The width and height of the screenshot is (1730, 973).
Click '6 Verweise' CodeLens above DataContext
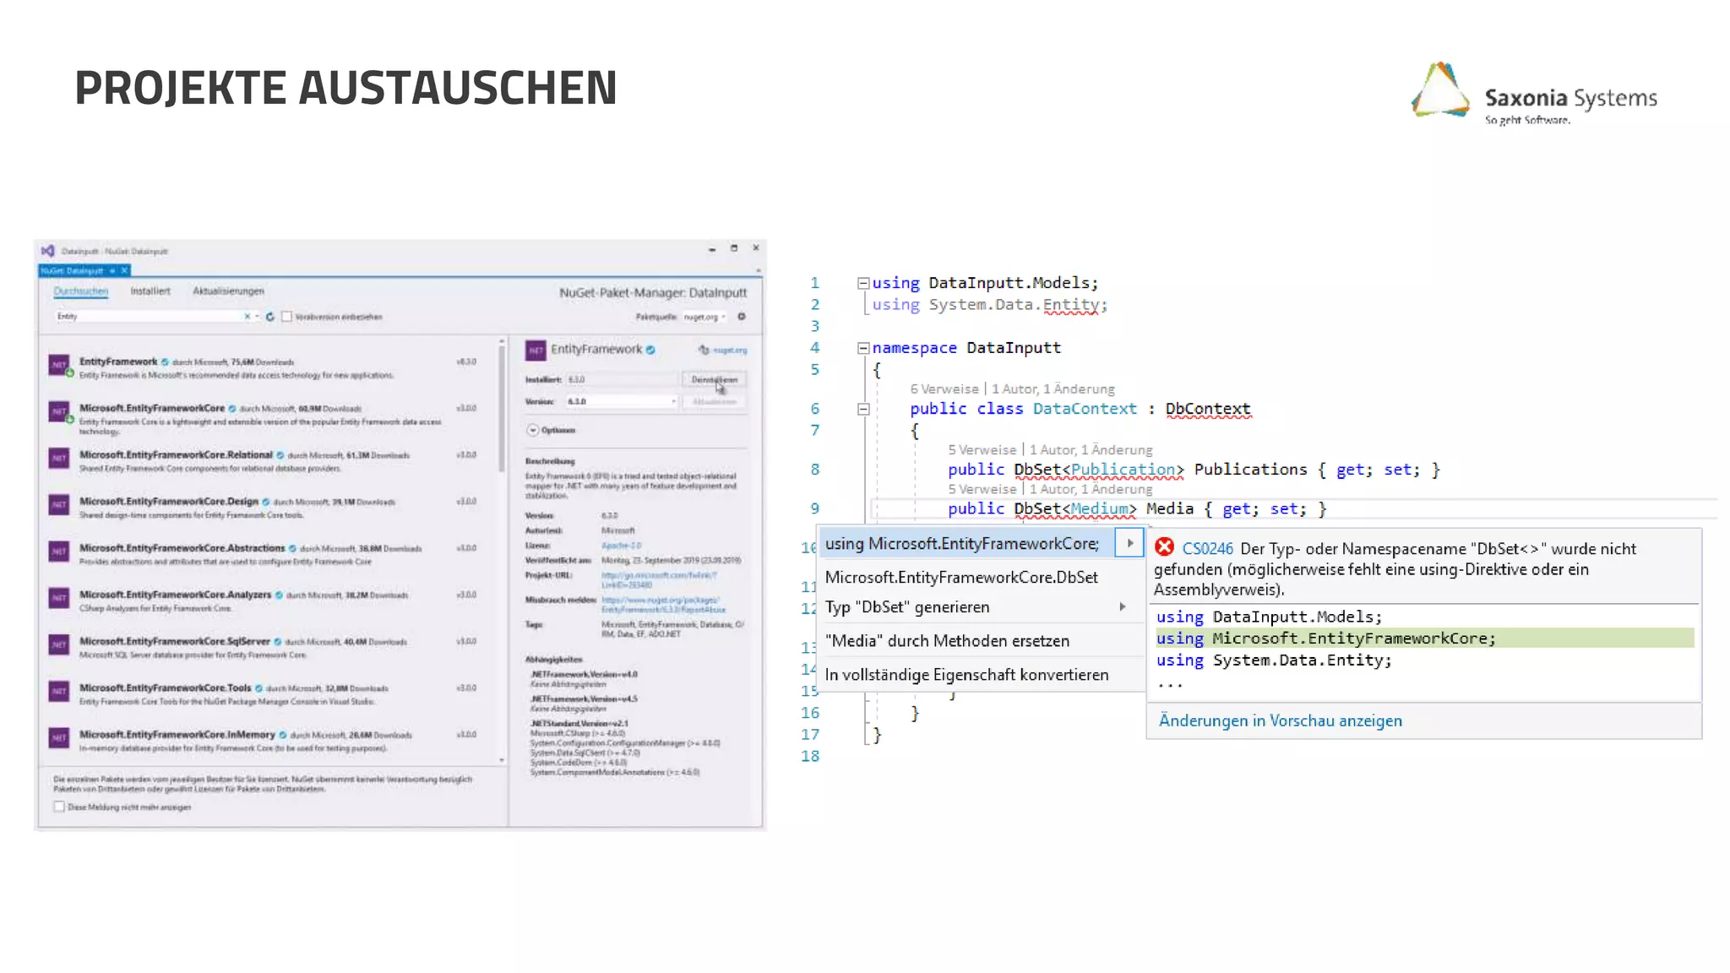944,389
